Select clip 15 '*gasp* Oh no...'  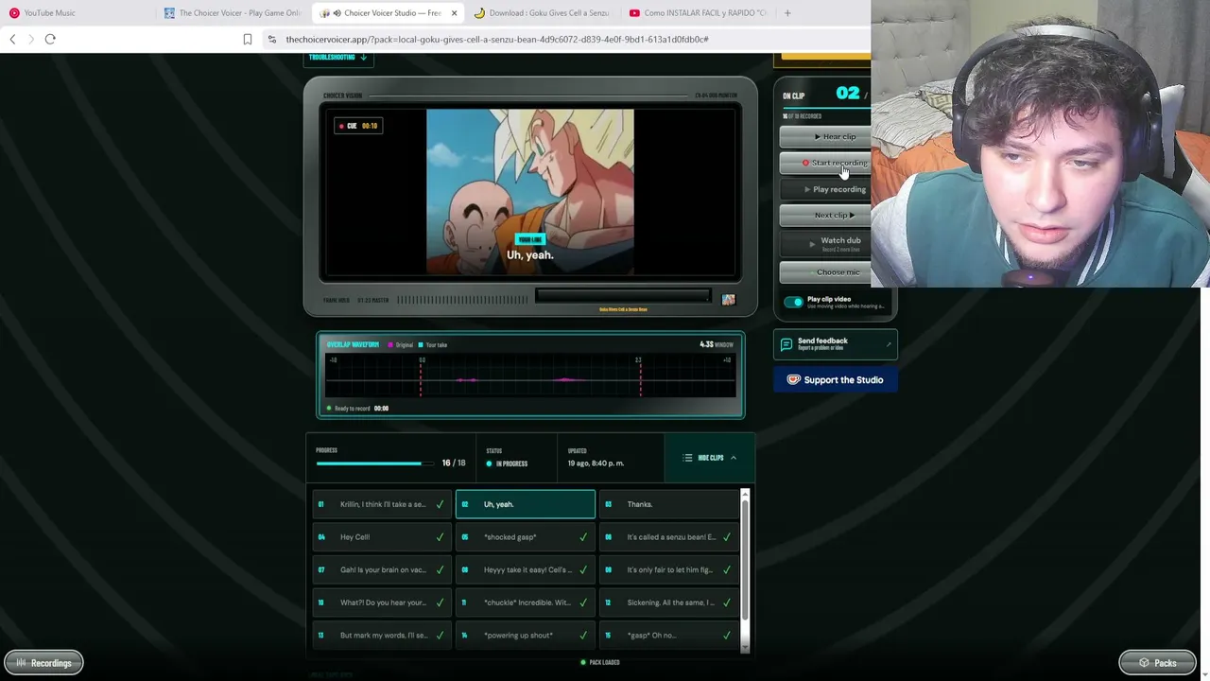[x=668, y=636]
